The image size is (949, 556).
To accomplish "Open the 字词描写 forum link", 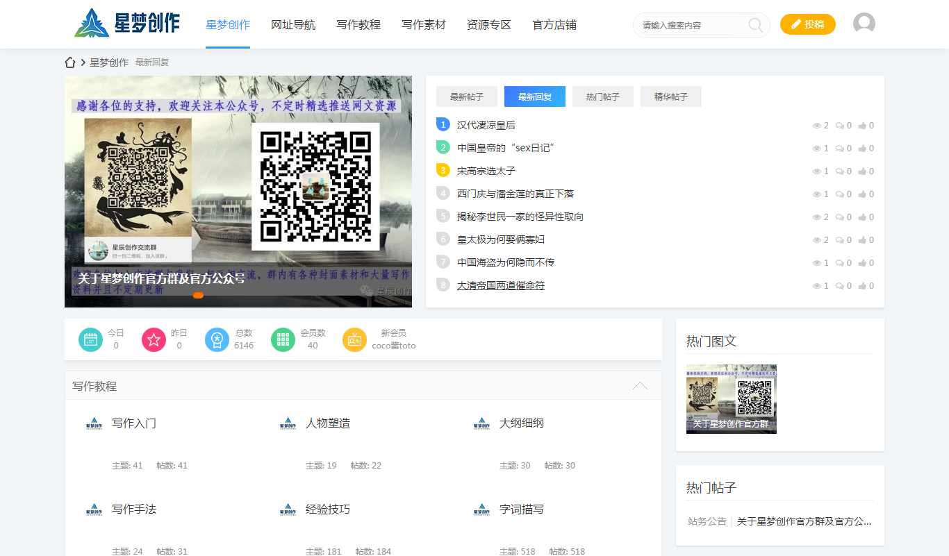I will coord(522,509).
